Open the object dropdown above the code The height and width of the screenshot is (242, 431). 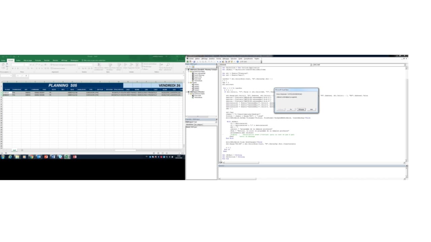pos(310,65)
